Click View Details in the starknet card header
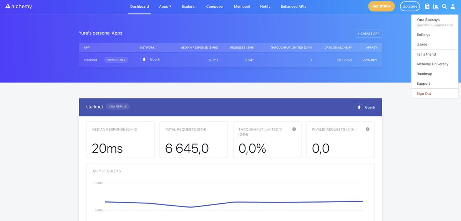The height and width of the screenshot is (221, 461). [x=118, y=107]
